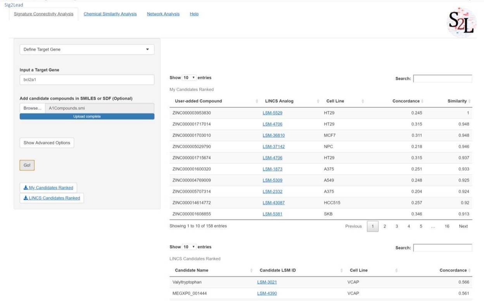Image resolution: width=484 pixels, height=301 pixels.
Task: Select ZINC000001608855 compound cell
Action: pos(192,214)
